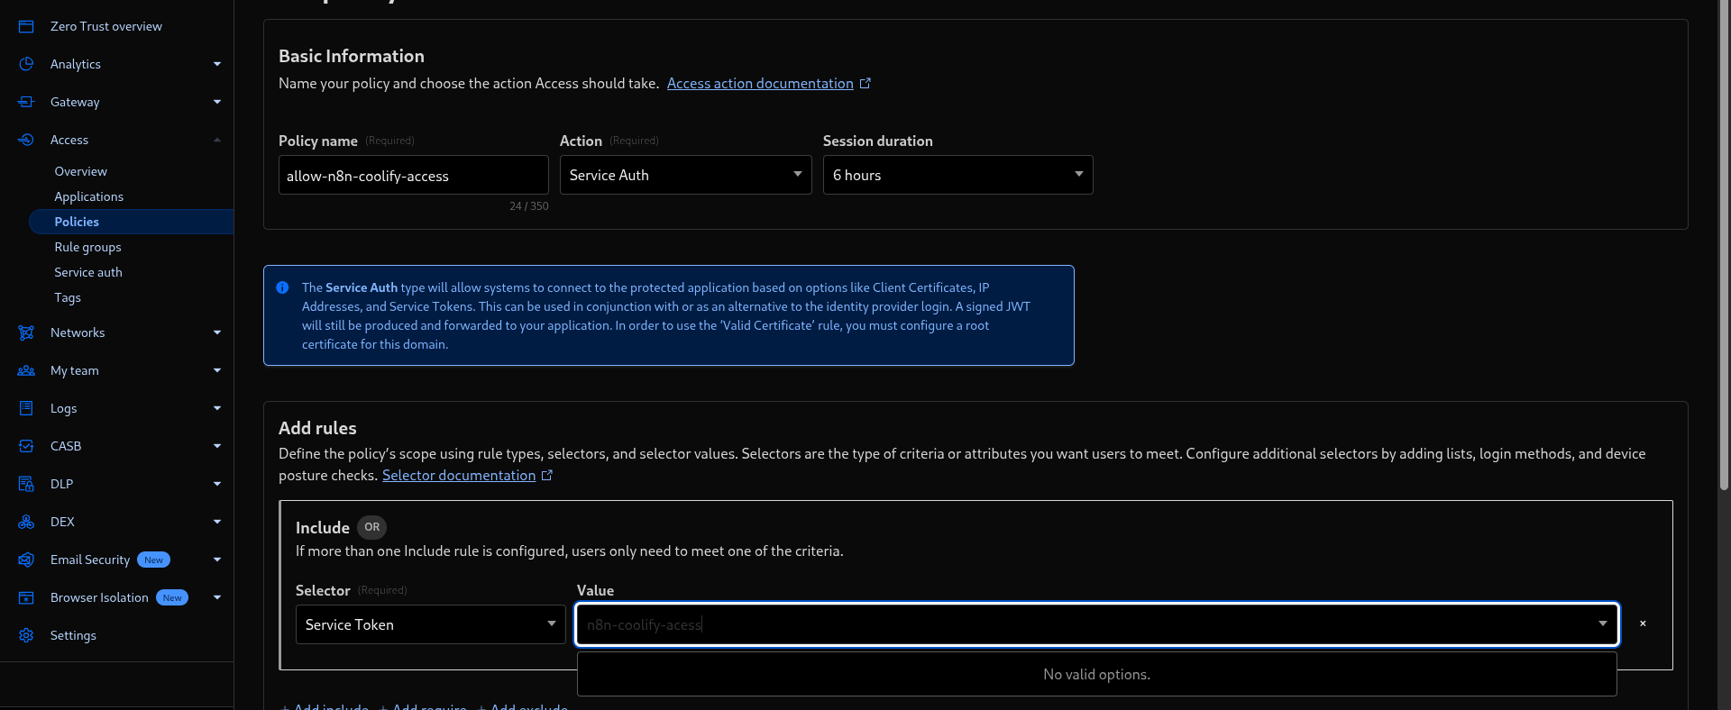Click the Analytics pie chart icon
This screenshot has width=1731, height=710.
coord(26,64)
